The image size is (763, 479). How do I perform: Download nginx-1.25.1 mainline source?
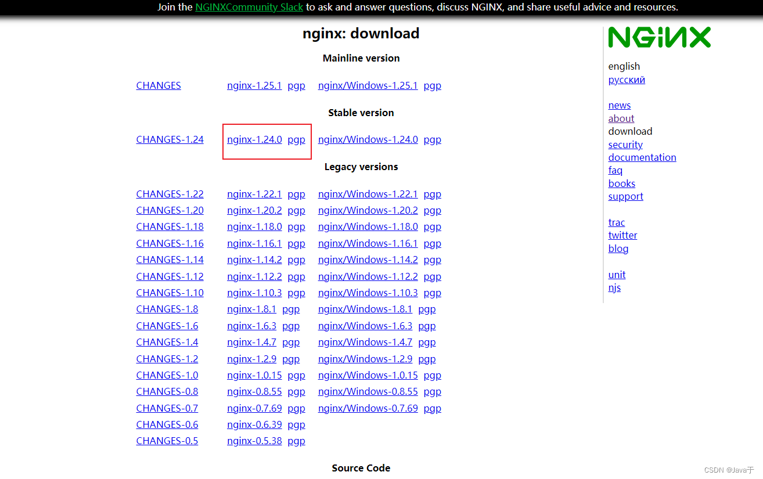(x=254, y=85)
